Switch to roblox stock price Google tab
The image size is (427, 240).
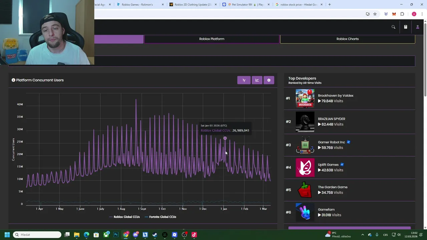click(x=299, y=5)
